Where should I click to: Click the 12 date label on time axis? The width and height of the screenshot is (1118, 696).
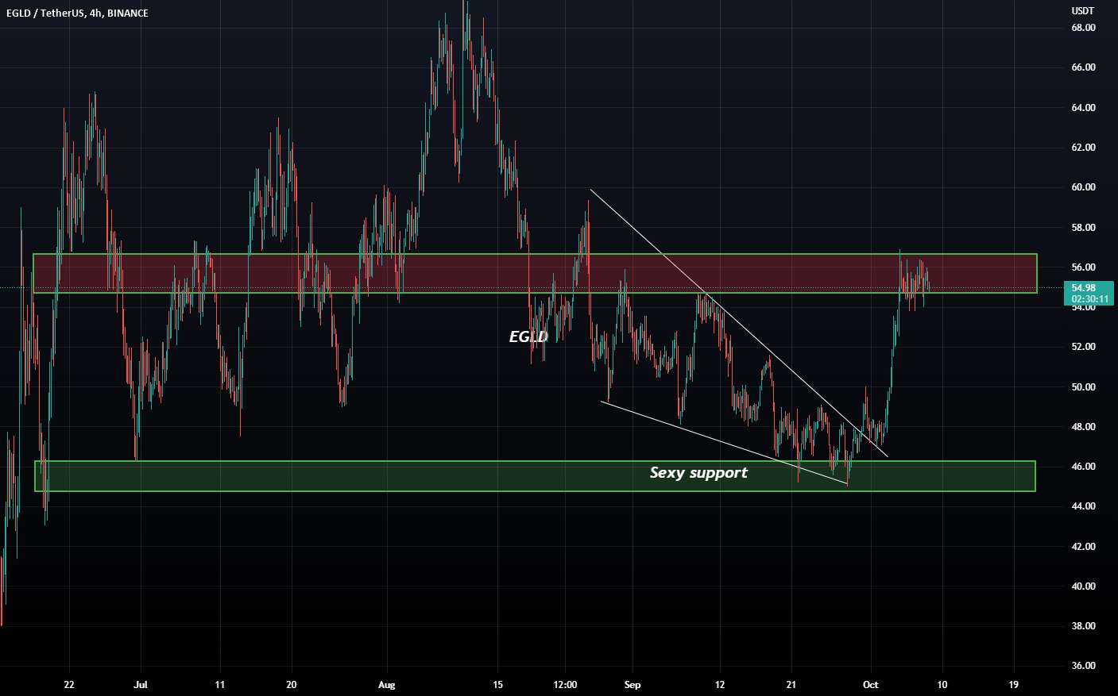[720, 684]
